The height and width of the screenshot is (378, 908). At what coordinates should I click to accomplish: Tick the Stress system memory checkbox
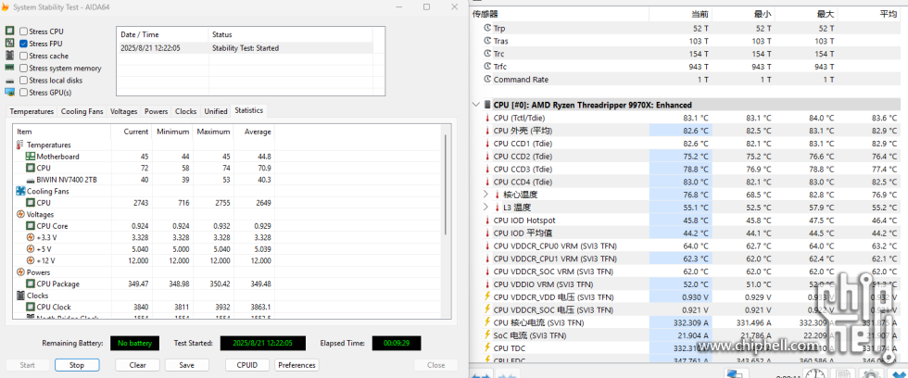tap(24, 68)
